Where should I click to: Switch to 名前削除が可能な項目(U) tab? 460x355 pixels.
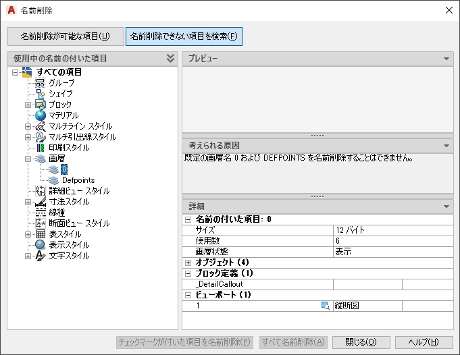tap(66, 36)
